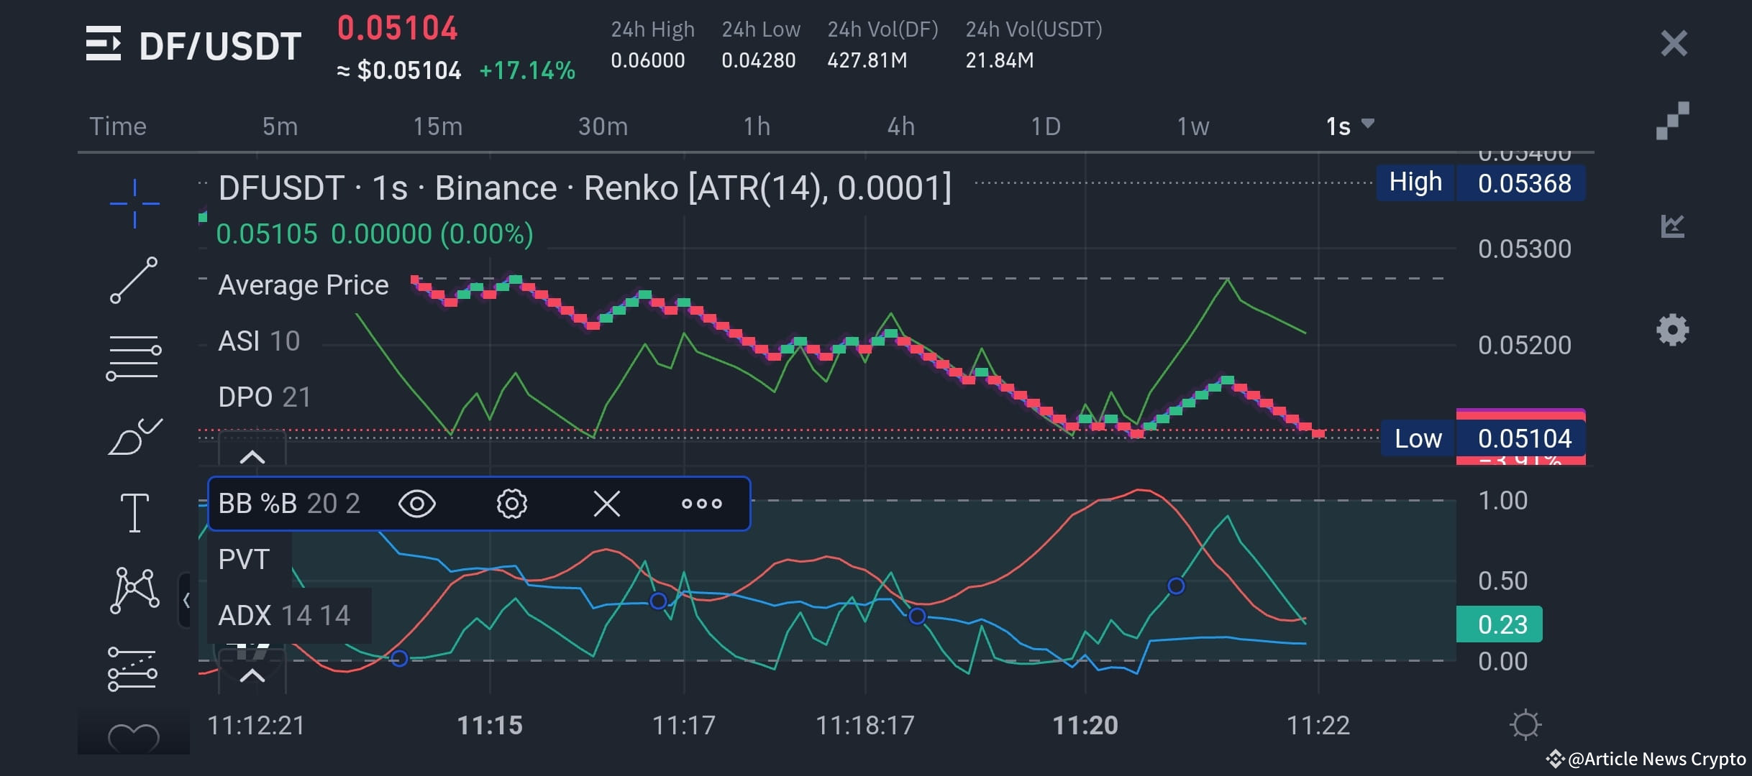
Task: Select the crosshair cursor tool
Action: coord(134,203)
